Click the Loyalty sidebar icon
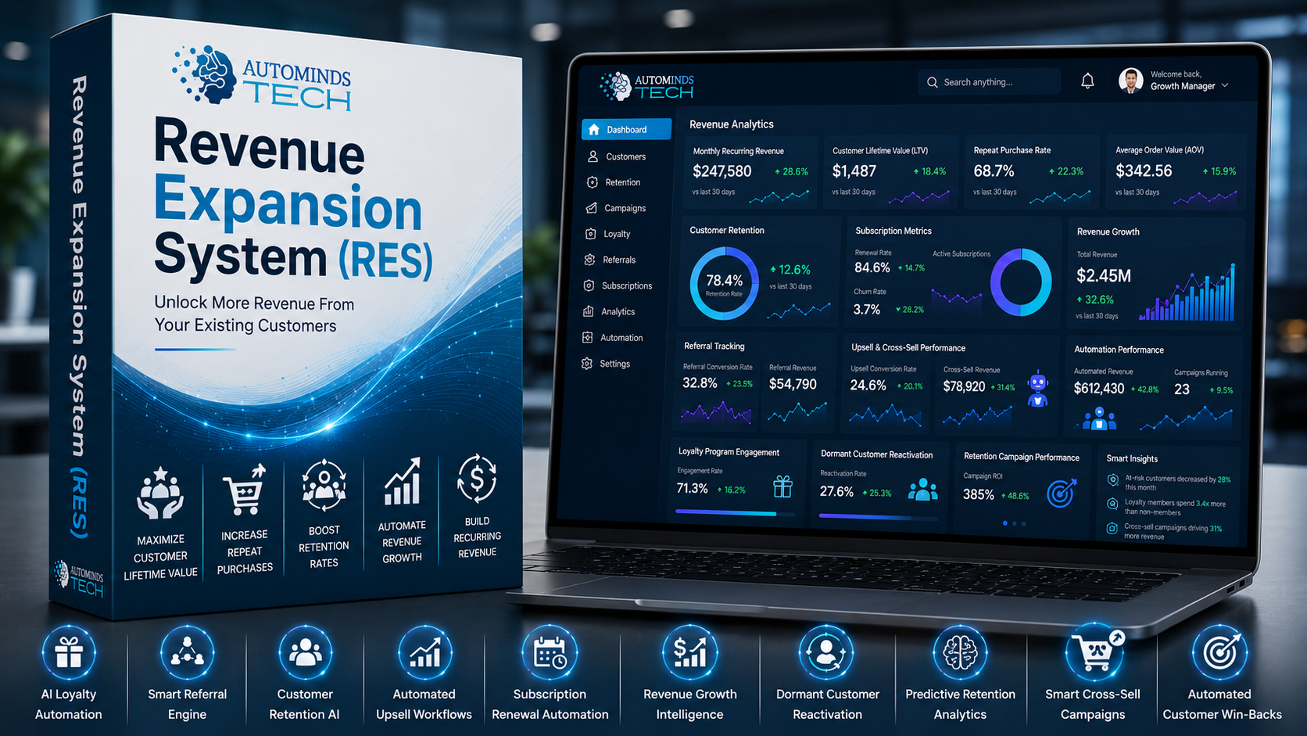Image resolution: width=1307 pixels, height=736 pixels. pyautogui.click(x=591, y=234)
